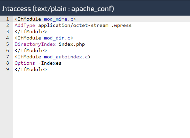
Task: Click line number 2 in gutter
Action: 8,25
